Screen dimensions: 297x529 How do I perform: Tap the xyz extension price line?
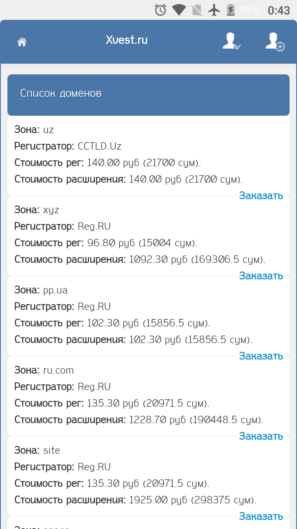tap(140, 260)
